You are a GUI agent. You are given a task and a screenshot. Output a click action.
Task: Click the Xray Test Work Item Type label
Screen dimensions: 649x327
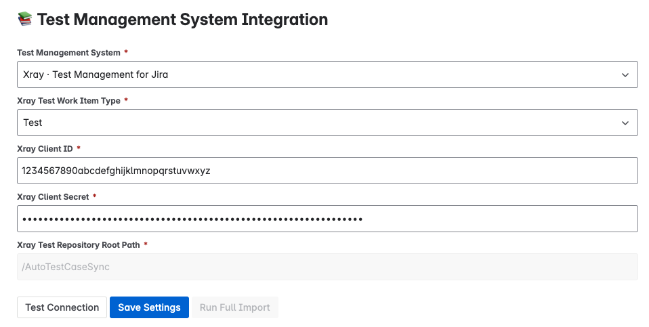68,100
